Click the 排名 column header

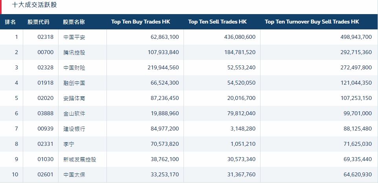11,22
